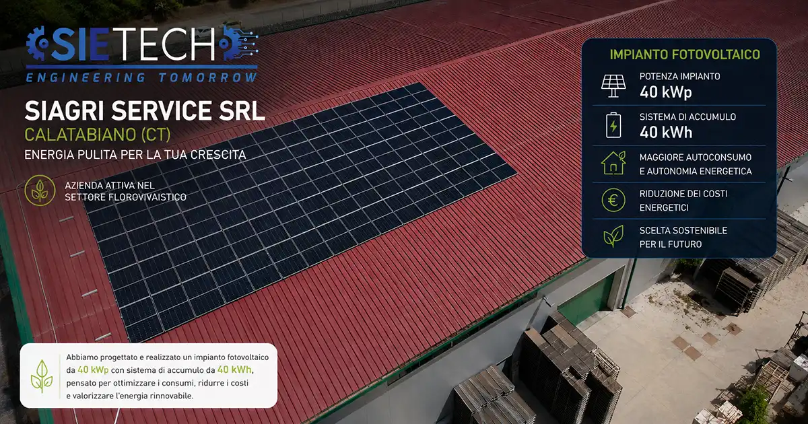
Task: Click the round leaf icon beside Azienda Attiva
Action: click(x=40, y=190)
